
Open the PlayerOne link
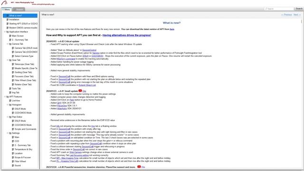[x=62, y=105]
